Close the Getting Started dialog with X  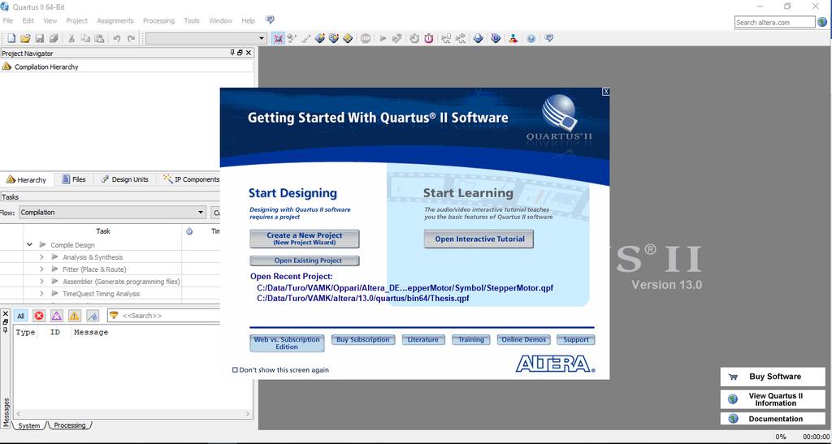606,91
